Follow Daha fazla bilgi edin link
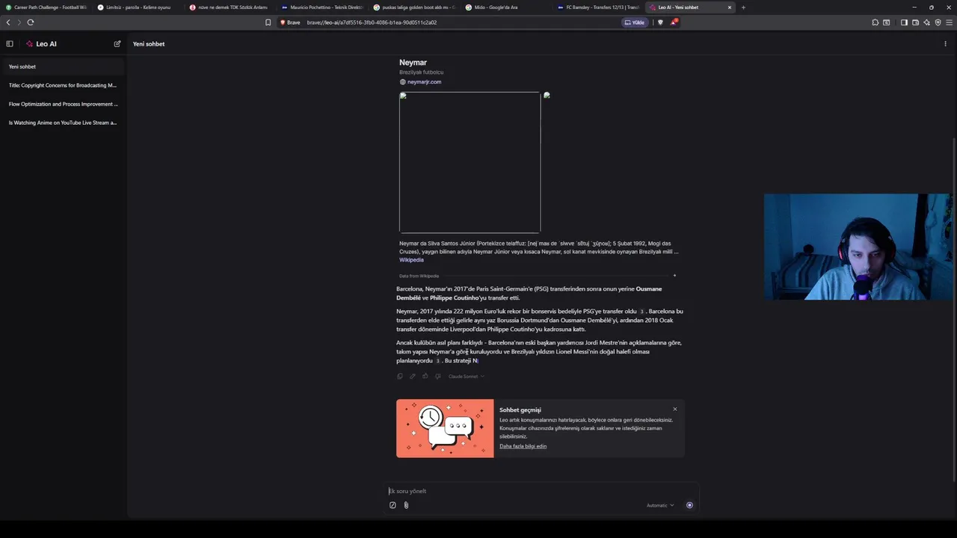This screenshot has width=957, height=538. 523,446
